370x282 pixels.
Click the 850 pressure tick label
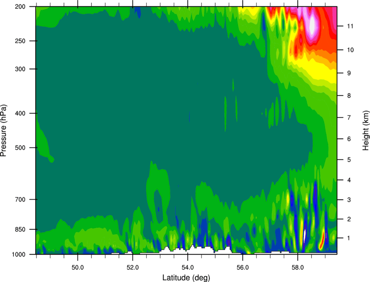point(20,229)
